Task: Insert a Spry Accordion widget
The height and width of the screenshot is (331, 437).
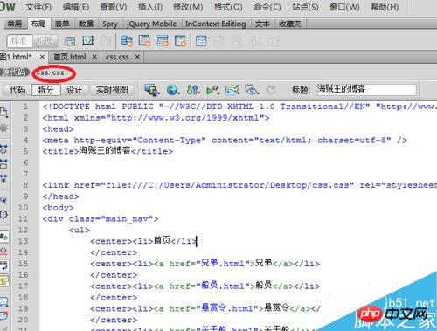Action: [163, 41]
